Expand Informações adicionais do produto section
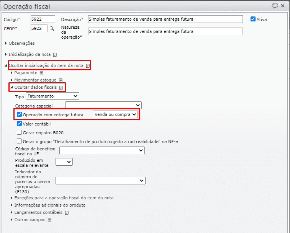The height and width of the screenshot is (233, 290). point(50,205)
